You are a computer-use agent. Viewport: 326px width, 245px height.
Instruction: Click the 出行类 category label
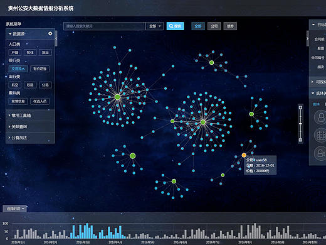click(x=14, y=77)
